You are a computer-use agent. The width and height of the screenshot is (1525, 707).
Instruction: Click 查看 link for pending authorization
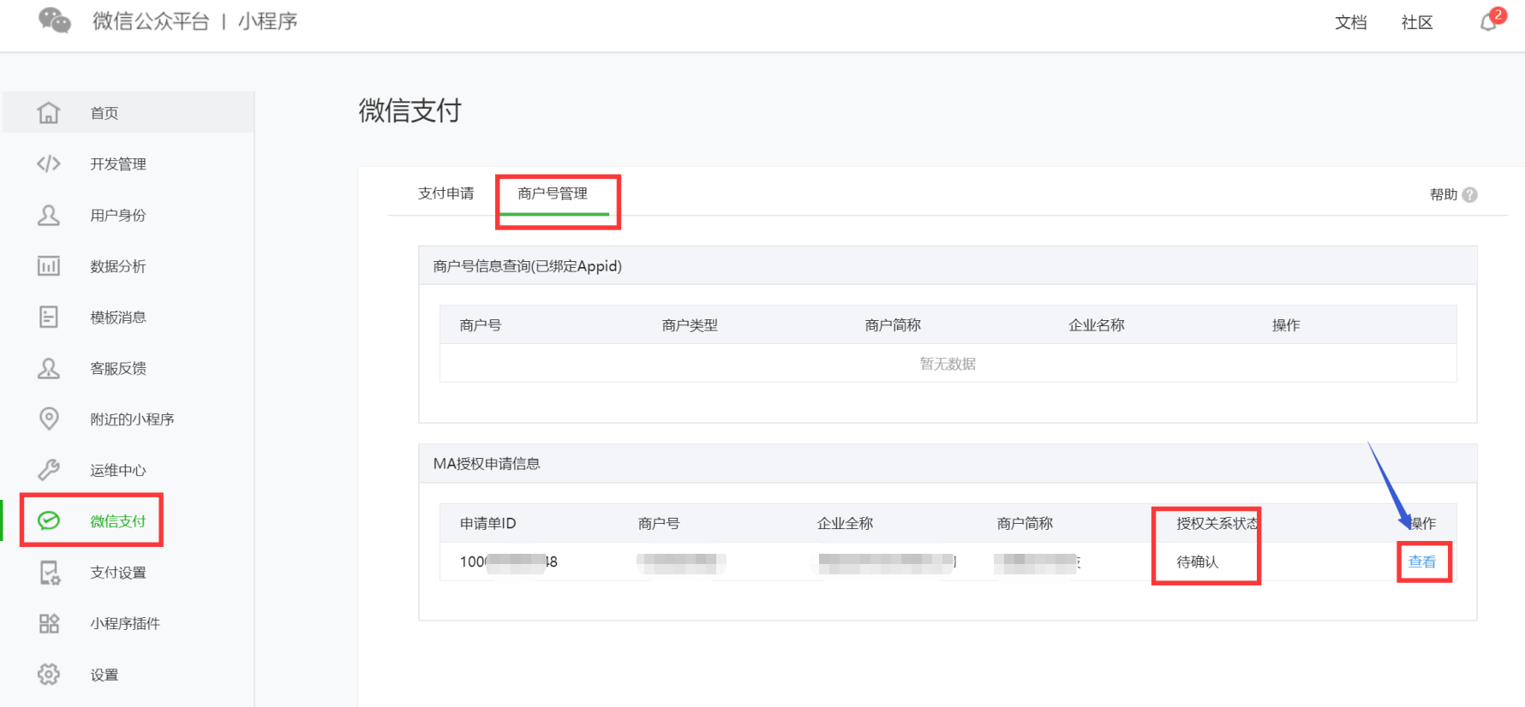(x=1422, y=561)
